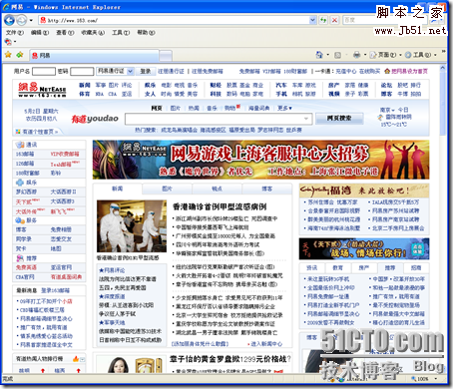Open the Favorites star icon
453x389 pixels.
(8, 55)
